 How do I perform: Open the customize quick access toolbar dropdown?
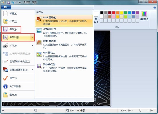(x=20, y=3)
